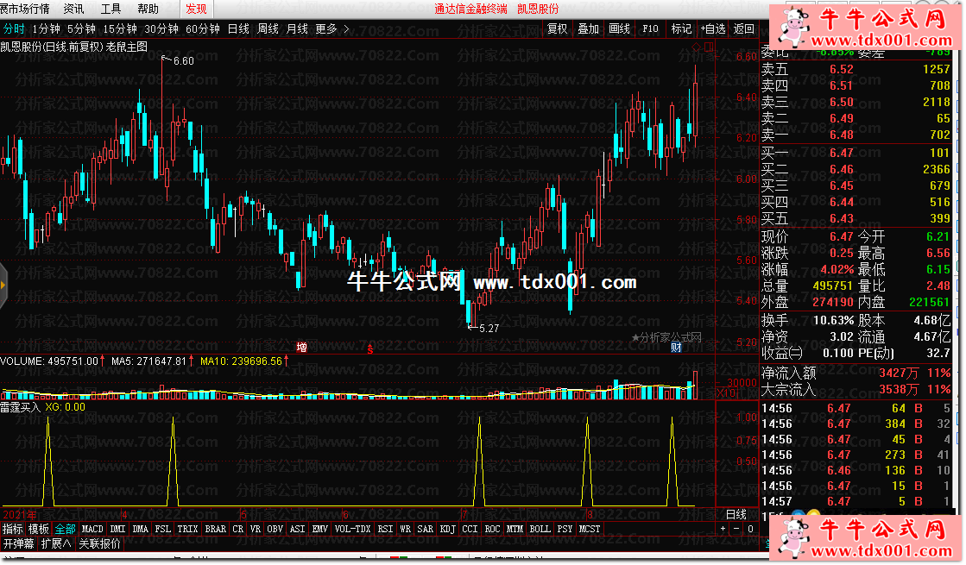The image size is (966, 565).
Task: Switch to the 30分钟 period tab
Action: click(161, 29)
